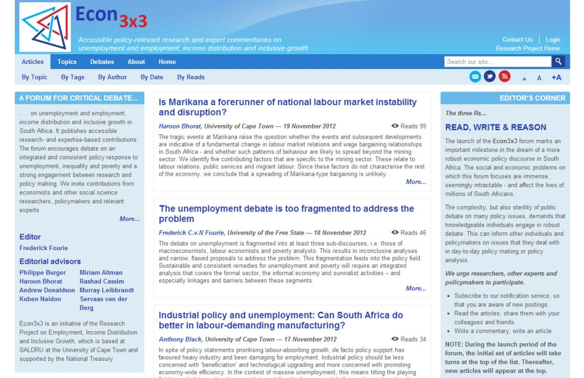Open author link Haroon Bhorat in article
The height and width of the screenshot is (378, 584).
pos(180,126)
